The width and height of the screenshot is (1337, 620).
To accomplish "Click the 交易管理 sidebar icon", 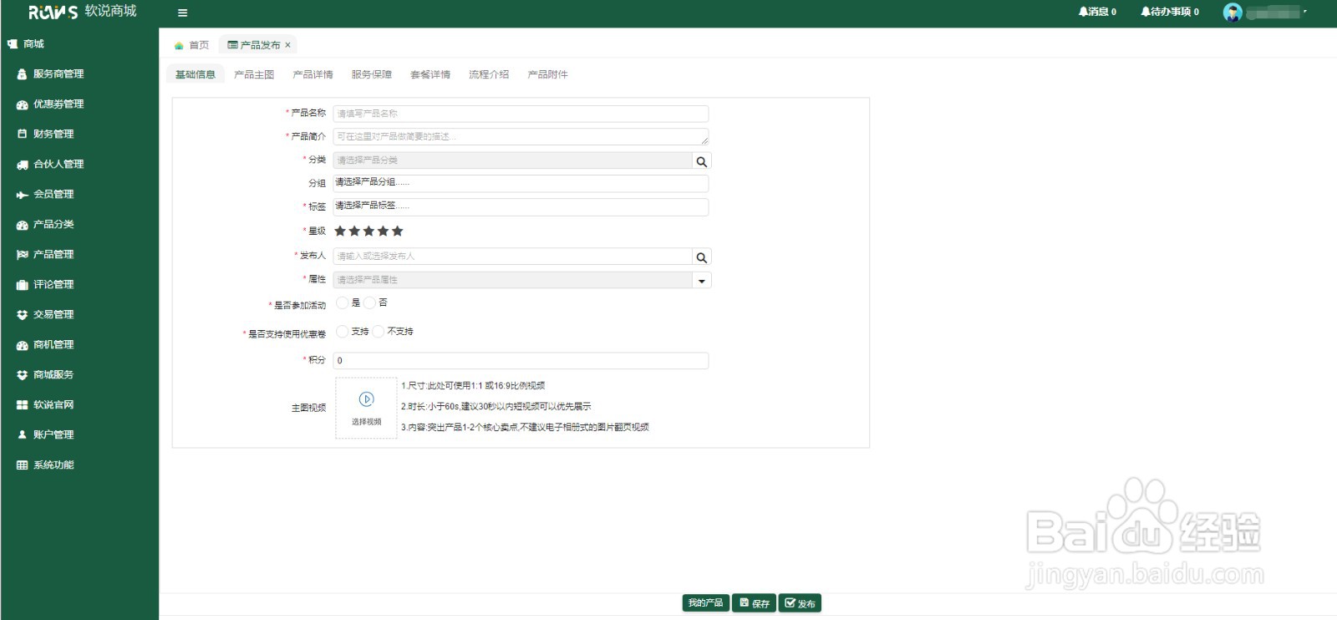I will (23, 315).
